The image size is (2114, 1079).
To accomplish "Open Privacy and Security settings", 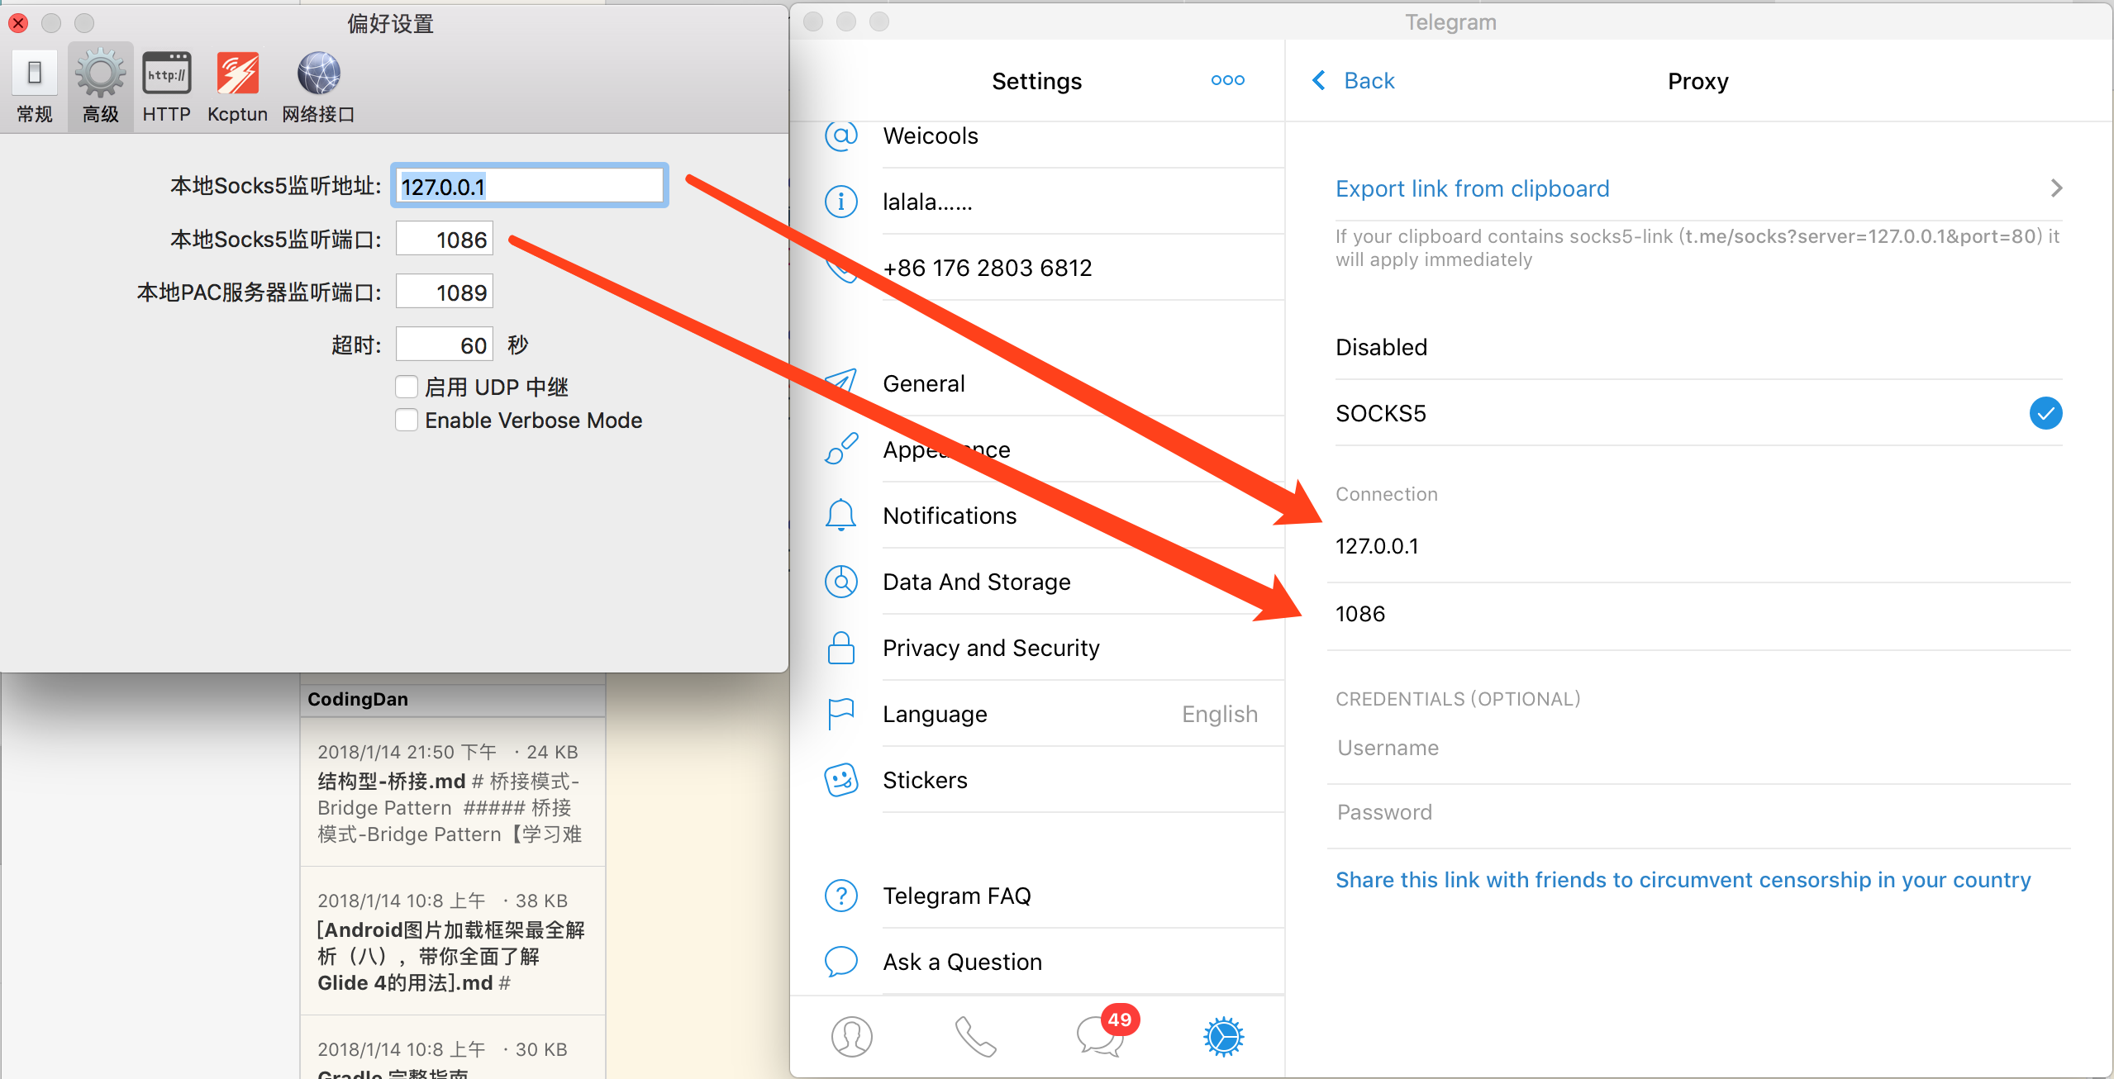I will 990,648.
